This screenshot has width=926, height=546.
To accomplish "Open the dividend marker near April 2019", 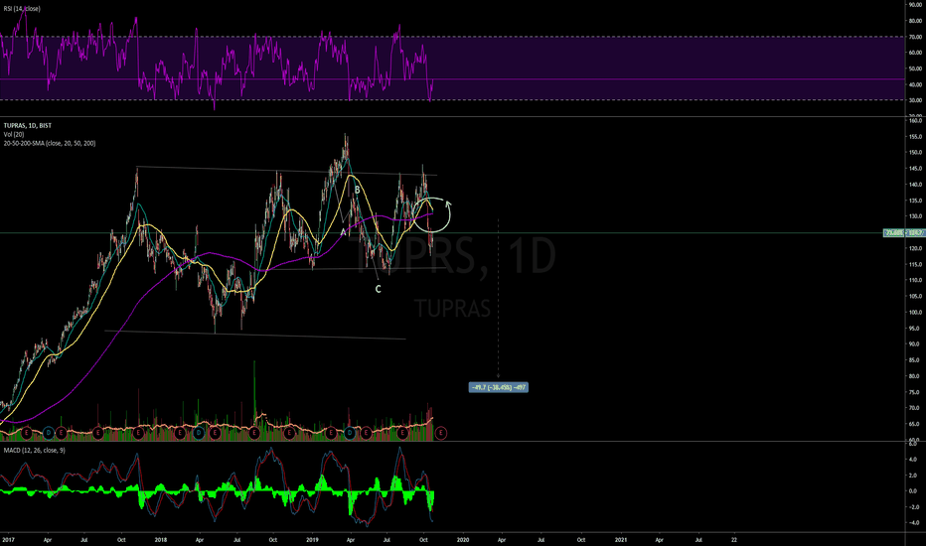I will pos(350,433).
